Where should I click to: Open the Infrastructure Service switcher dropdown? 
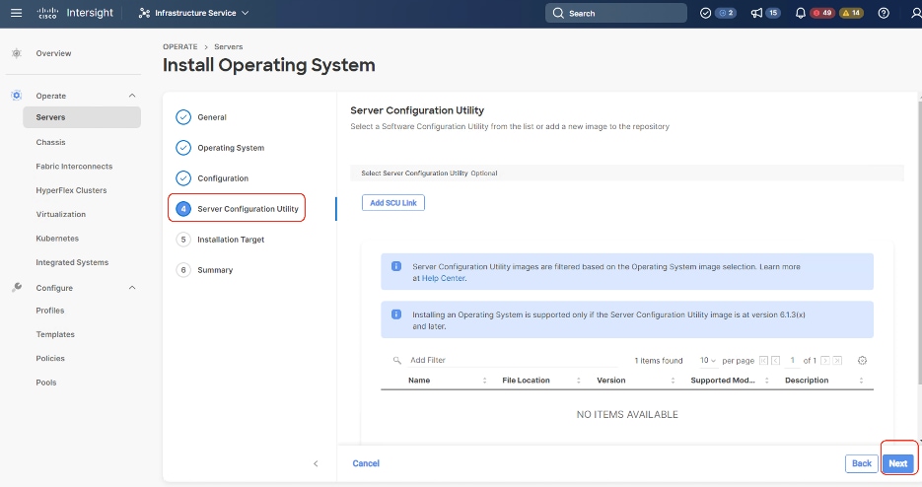pyautogui.click(x=194, y=13)
